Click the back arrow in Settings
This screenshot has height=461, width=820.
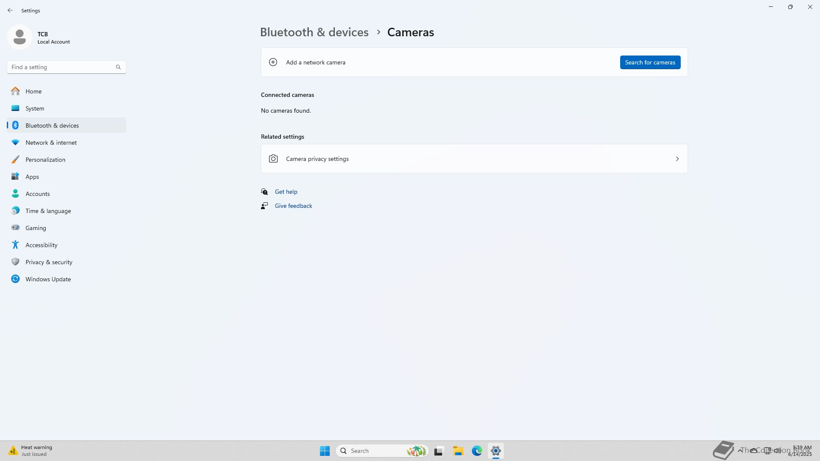[x=10, y=10]
